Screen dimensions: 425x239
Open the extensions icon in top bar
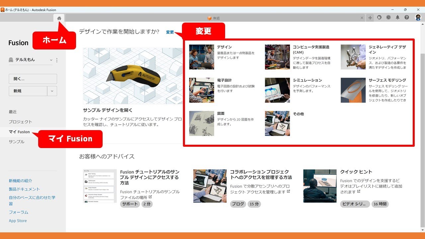point(380,18)
